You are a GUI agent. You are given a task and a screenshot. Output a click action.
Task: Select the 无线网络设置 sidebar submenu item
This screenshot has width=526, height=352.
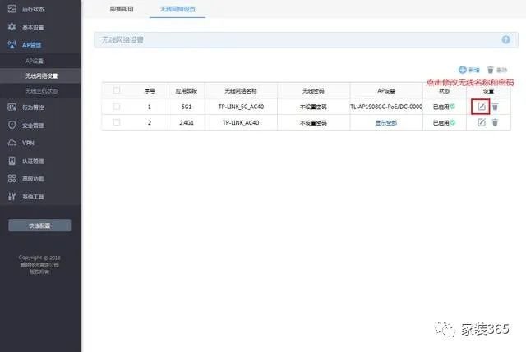[42, 76]
